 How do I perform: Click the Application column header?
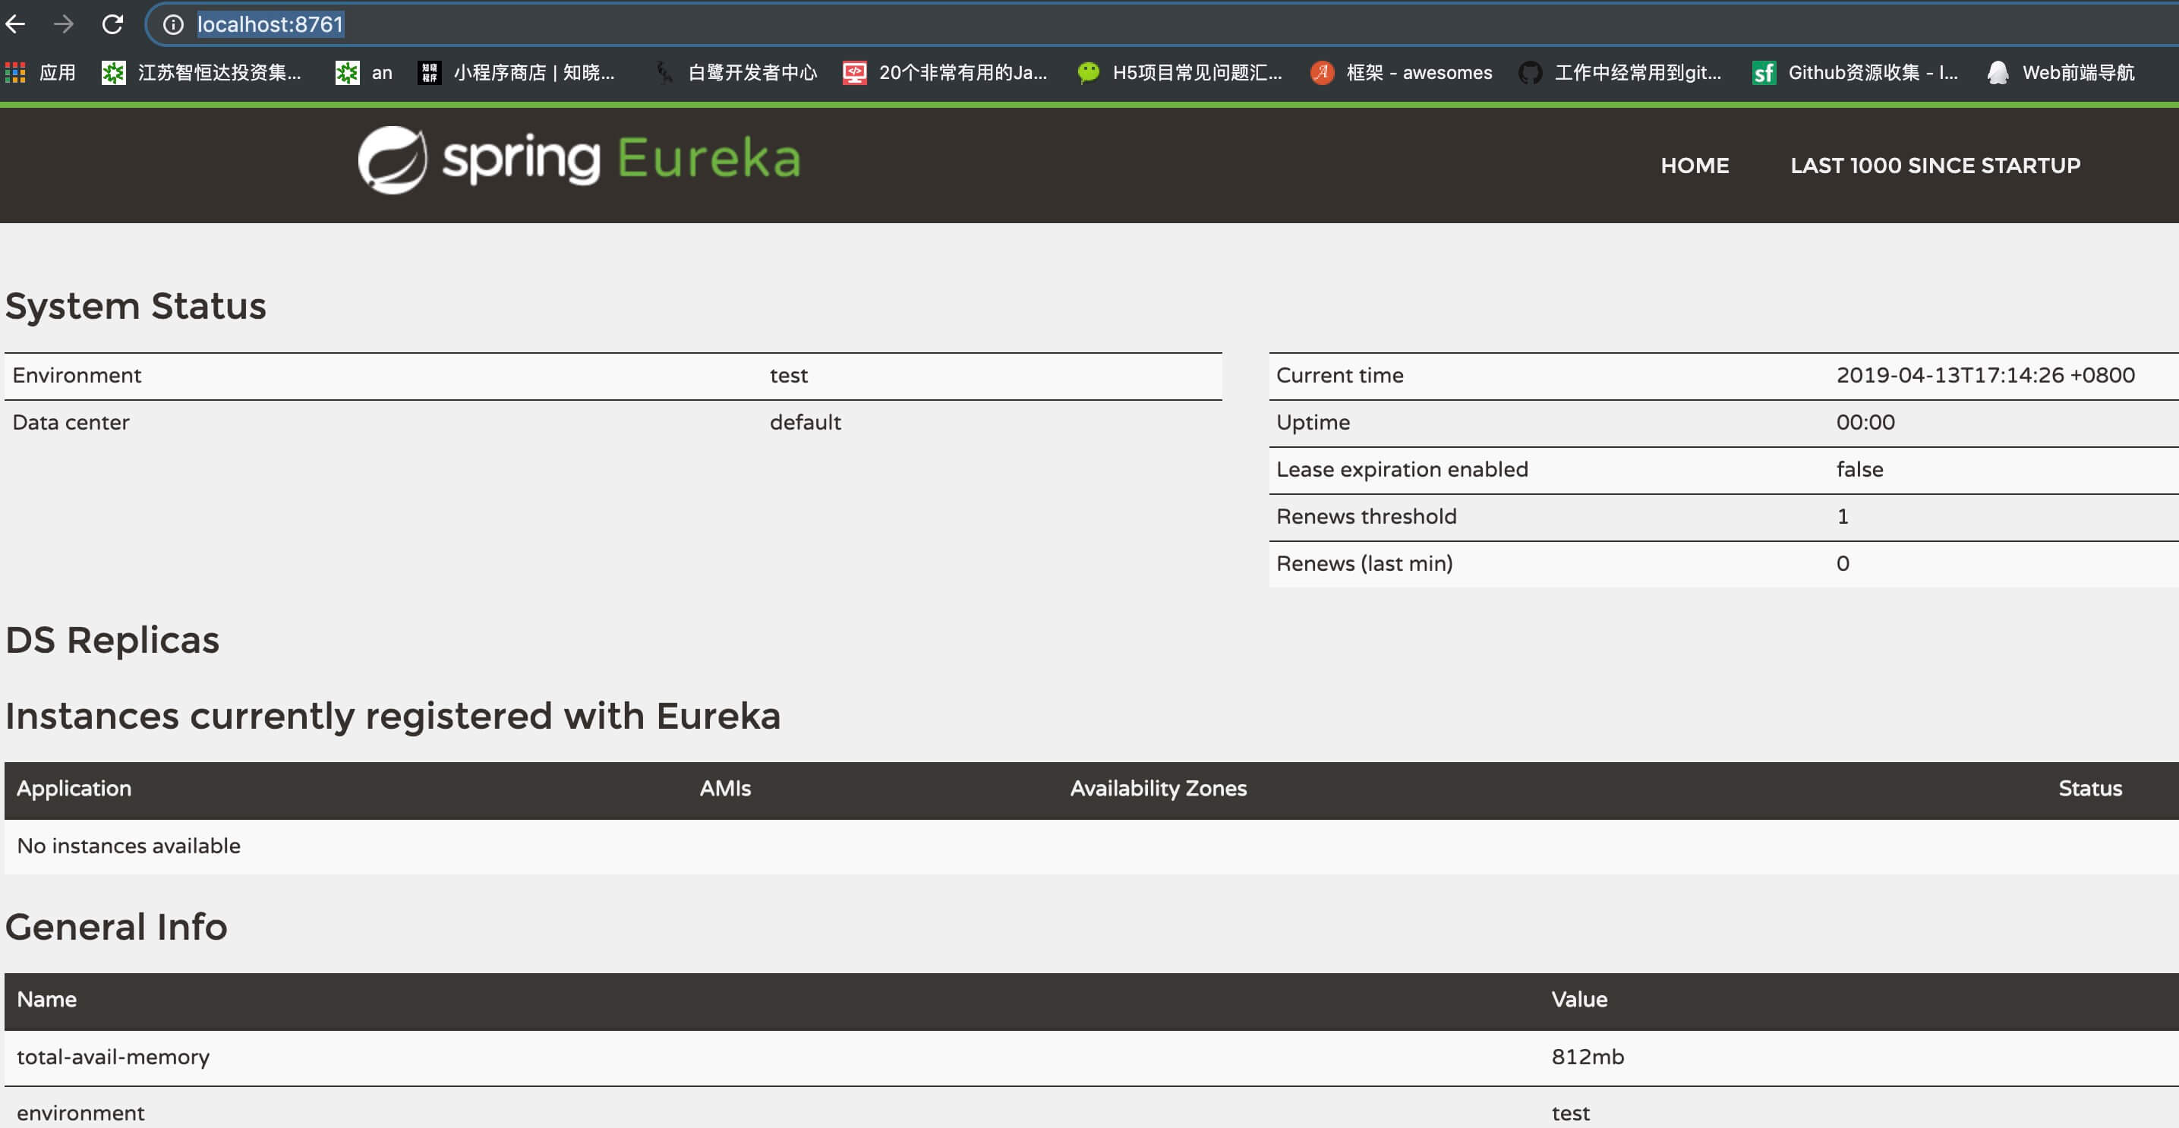point(74,789)
